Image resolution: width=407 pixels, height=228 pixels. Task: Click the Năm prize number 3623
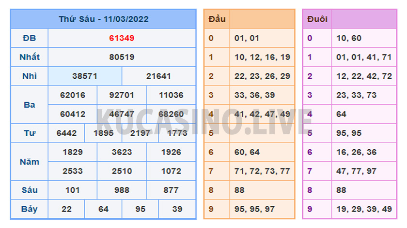coord(122,152)
